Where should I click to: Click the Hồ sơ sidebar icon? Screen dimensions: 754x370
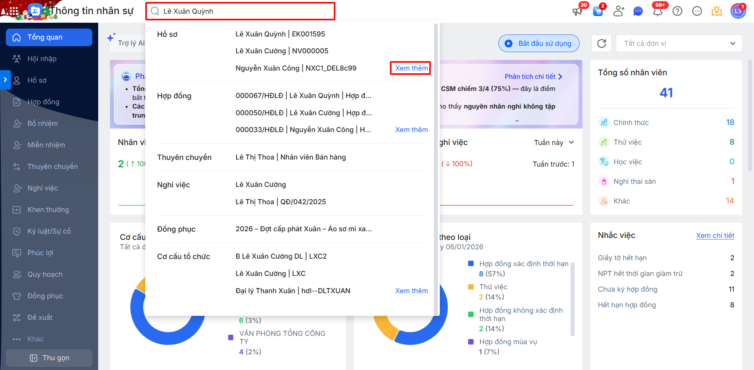point(17,80)
